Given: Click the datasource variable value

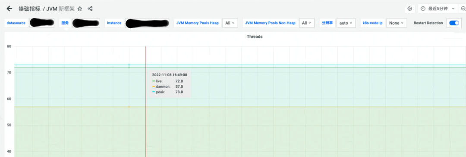Looking at the screenshot, I should click(x=41, y=23).
